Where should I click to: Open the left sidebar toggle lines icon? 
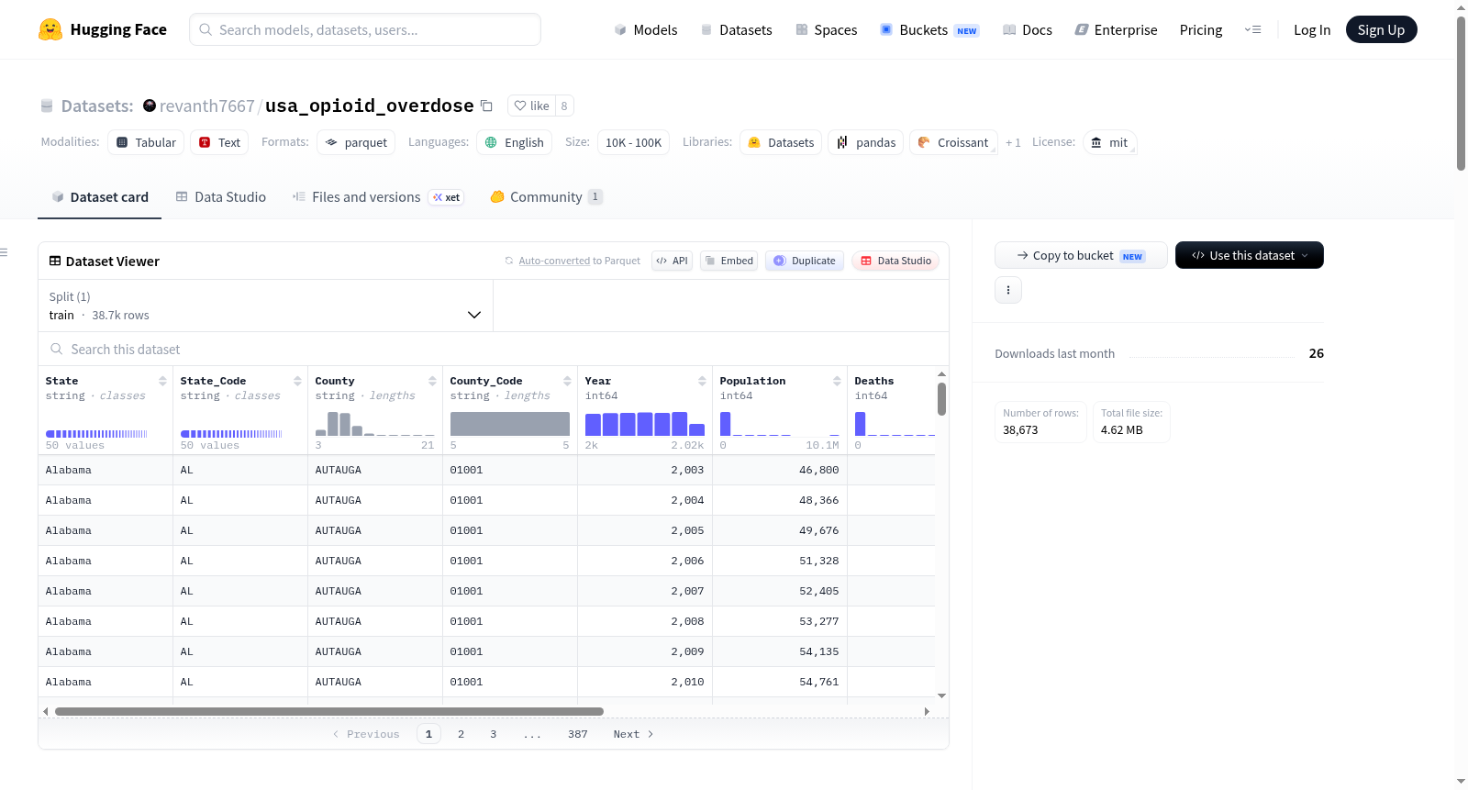tap(4, 252)
